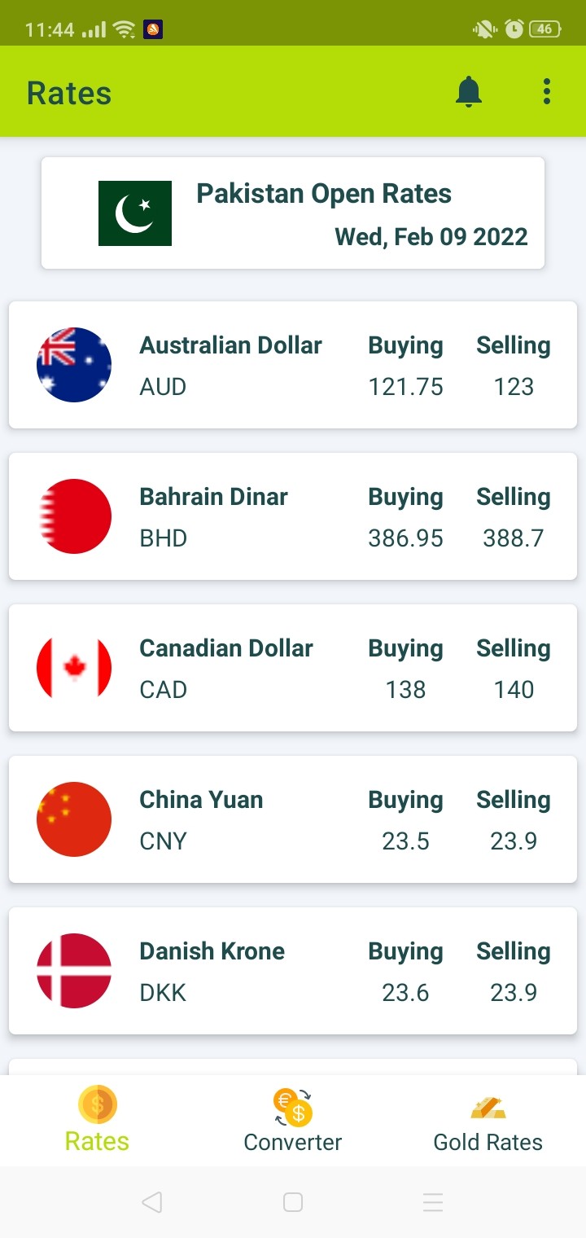Screen dimensions: 586x1238
Task: Tap the Bahrain flag icon
Action: (x=74, y=516)
